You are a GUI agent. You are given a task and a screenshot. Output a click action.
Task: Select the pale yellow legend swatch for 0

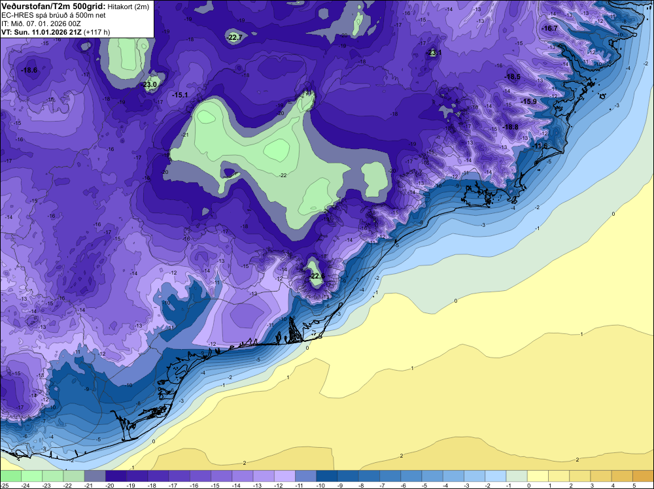point(538,476)
